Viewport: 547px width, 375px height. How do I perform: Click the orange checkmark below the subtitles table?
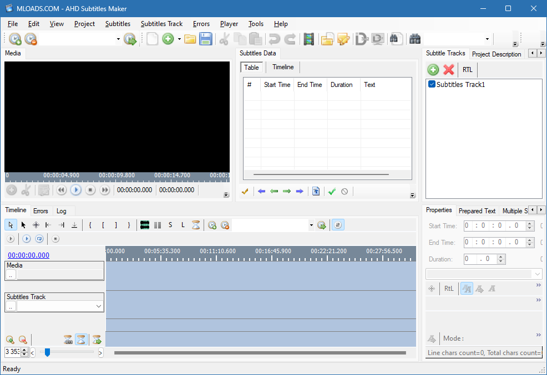click(245, 191)
